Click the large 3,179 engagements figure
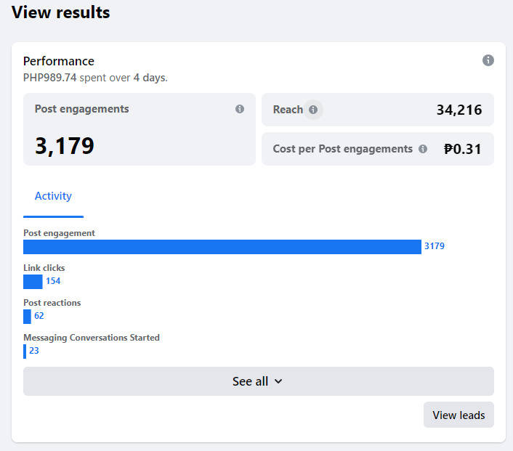The width and height of the screenshot is (513, 451). [65, 146]
